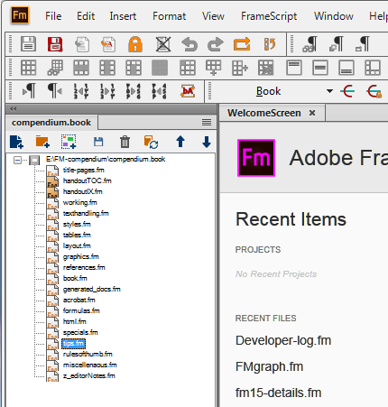
Task: Click the add group icon
Action: 69,142
